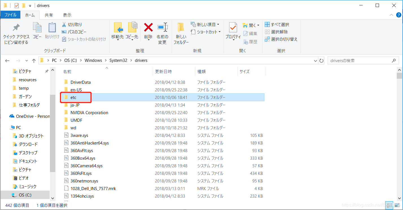Click navigation pane scrollbar
The height and width of the screenshot is (210, 403).
tap(52, 134)
